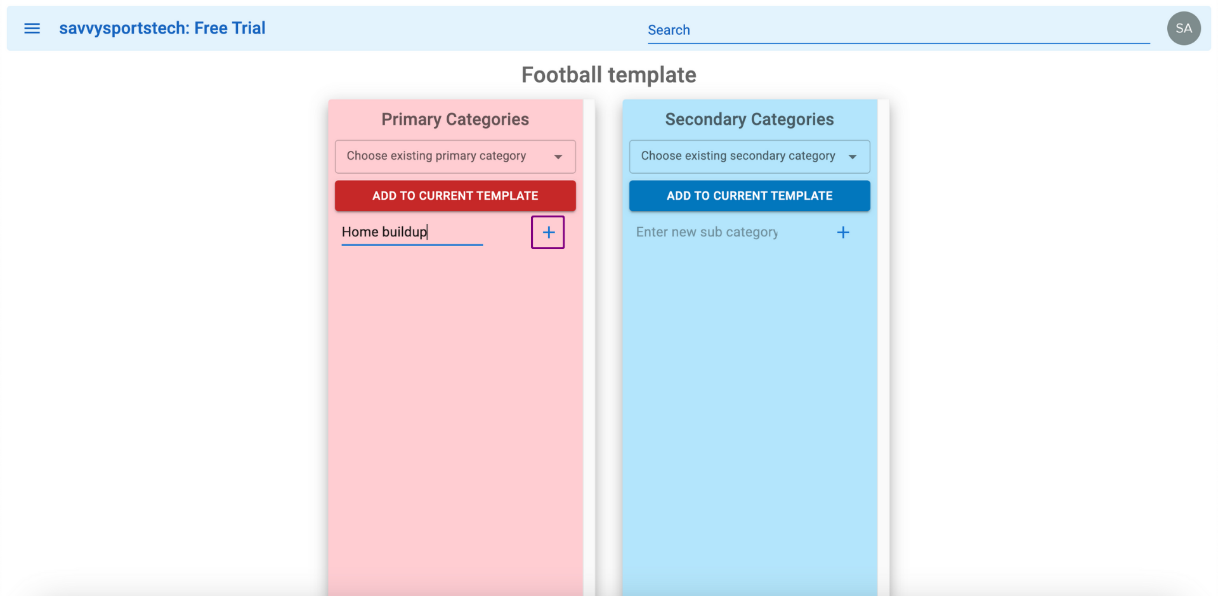Image resolution: width=1218 pixels, height=596 pixels.
Task: Focus the Search field in the header
Action: [x=898, y=30]
